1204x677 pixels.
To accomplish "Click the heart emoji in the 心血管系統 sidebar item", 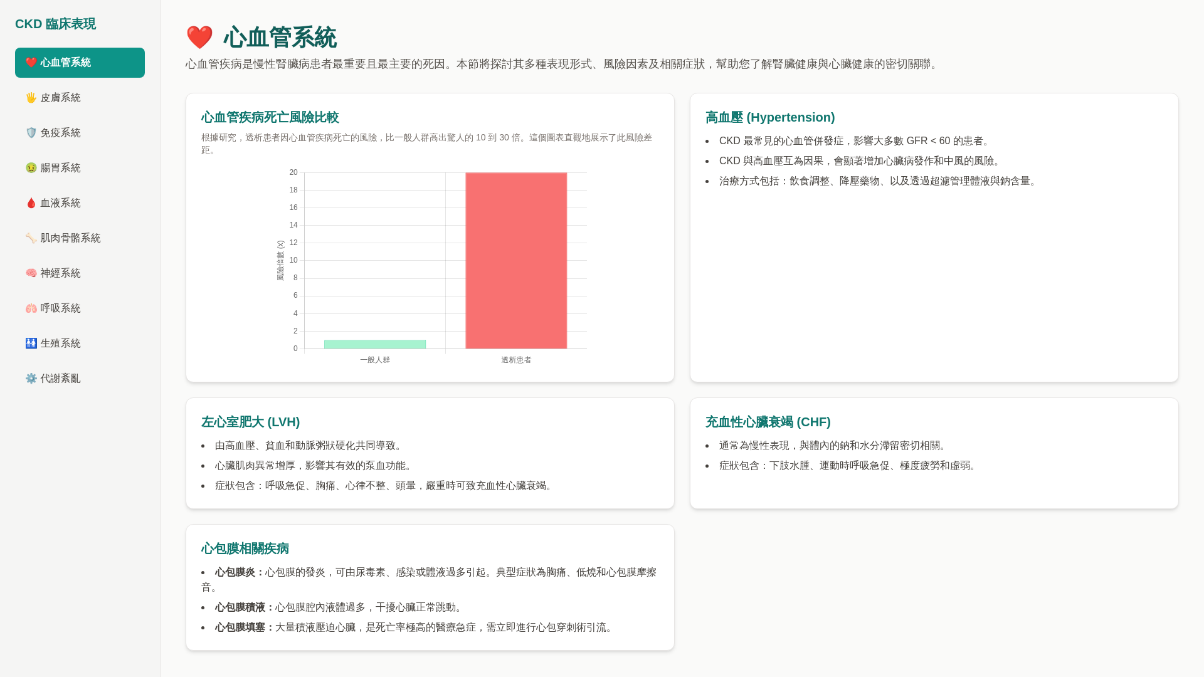I will pyautogui.click(x=31, y=63).
